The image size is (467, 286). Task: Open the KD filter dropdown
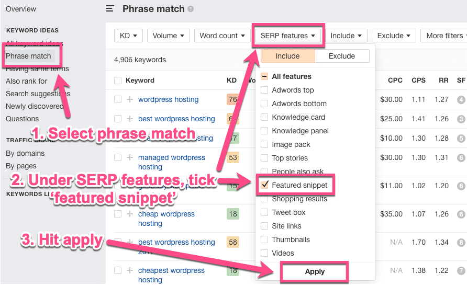[128, 36]
